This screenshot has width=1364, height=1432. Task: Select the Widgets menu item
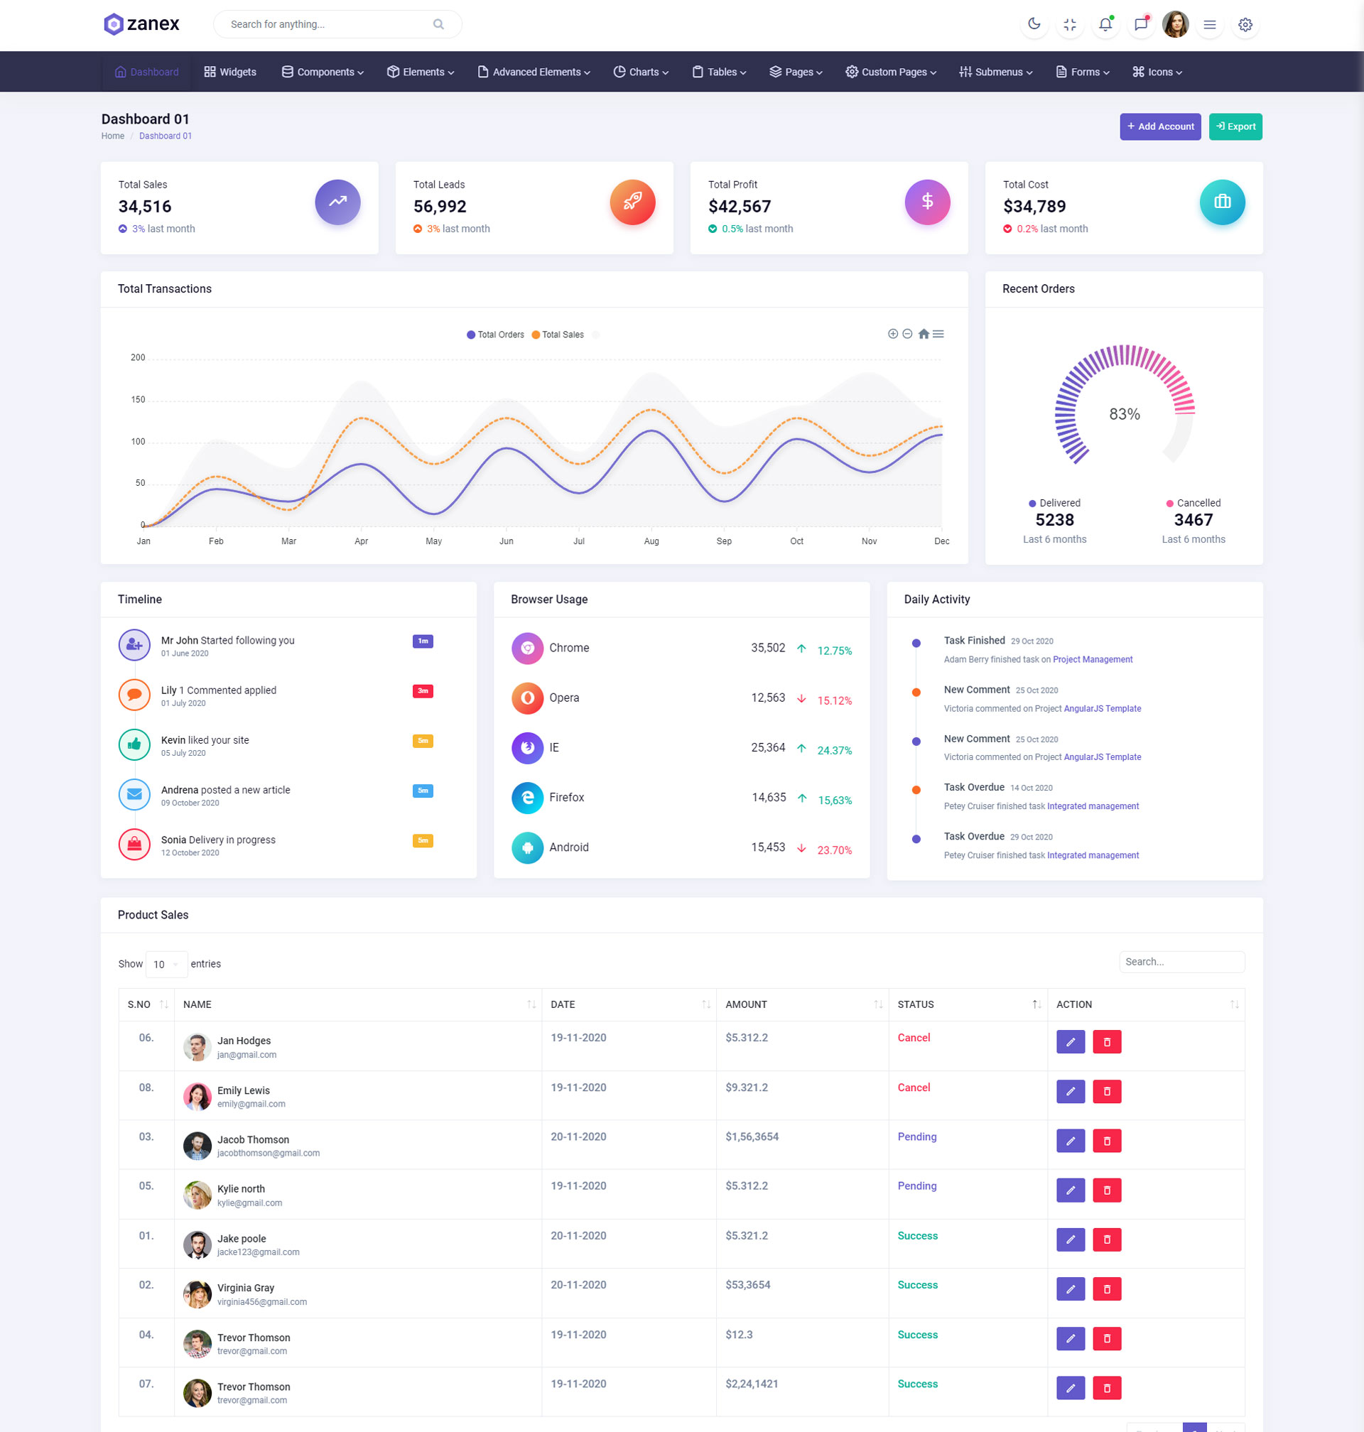coord(229,72)
